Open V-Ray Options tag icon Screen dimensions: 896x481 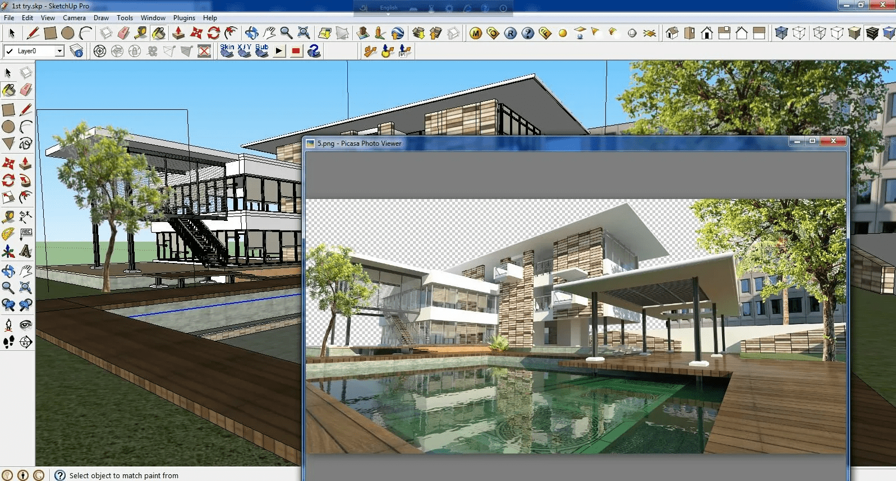coord(493,33)
